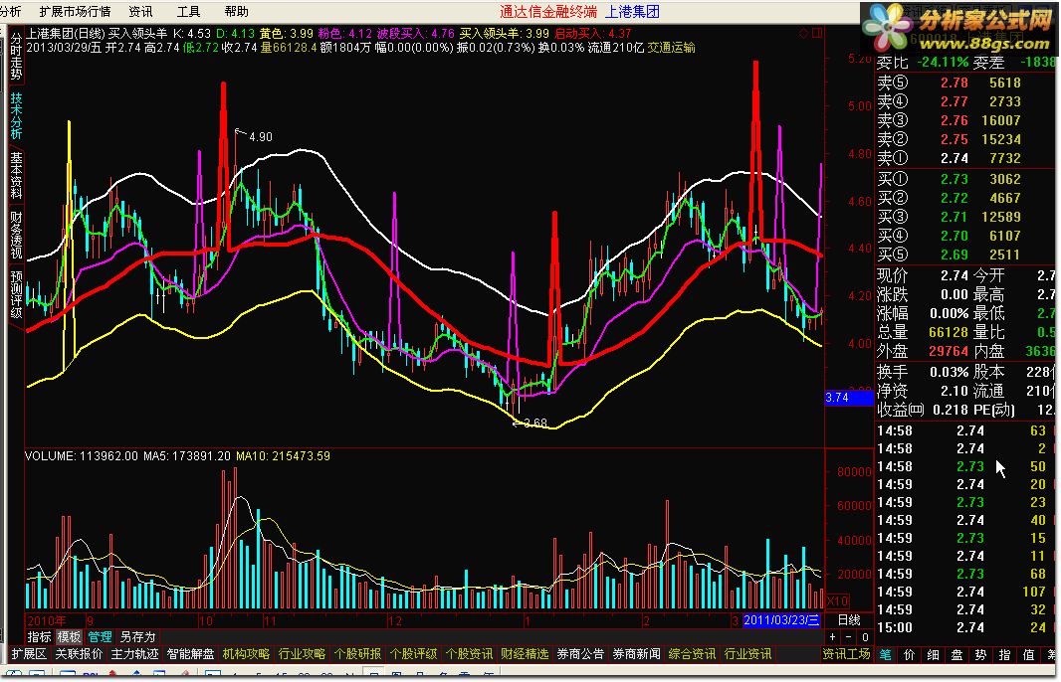This screenshot has height=682, width=1061.
Task: Click the 日线 period selector
Action: (x=849, y=619)
